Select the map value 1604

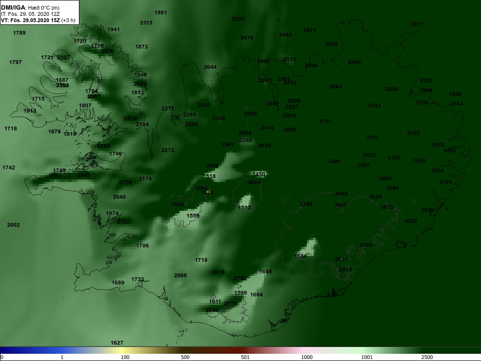pyautogui.click(x=256, y=295)
